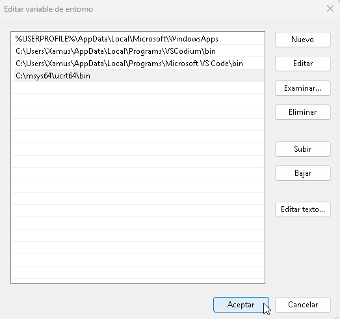Screen dimensions: 340x319
Task: Select the %USERPROFILE%\AppData\Local\Microsoft\WindowsApps entry
Action: tap(138, 39)
